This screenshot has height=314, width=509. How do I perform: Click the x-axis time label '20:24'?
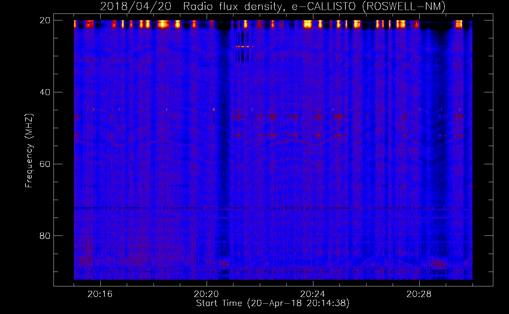point(313,294)
